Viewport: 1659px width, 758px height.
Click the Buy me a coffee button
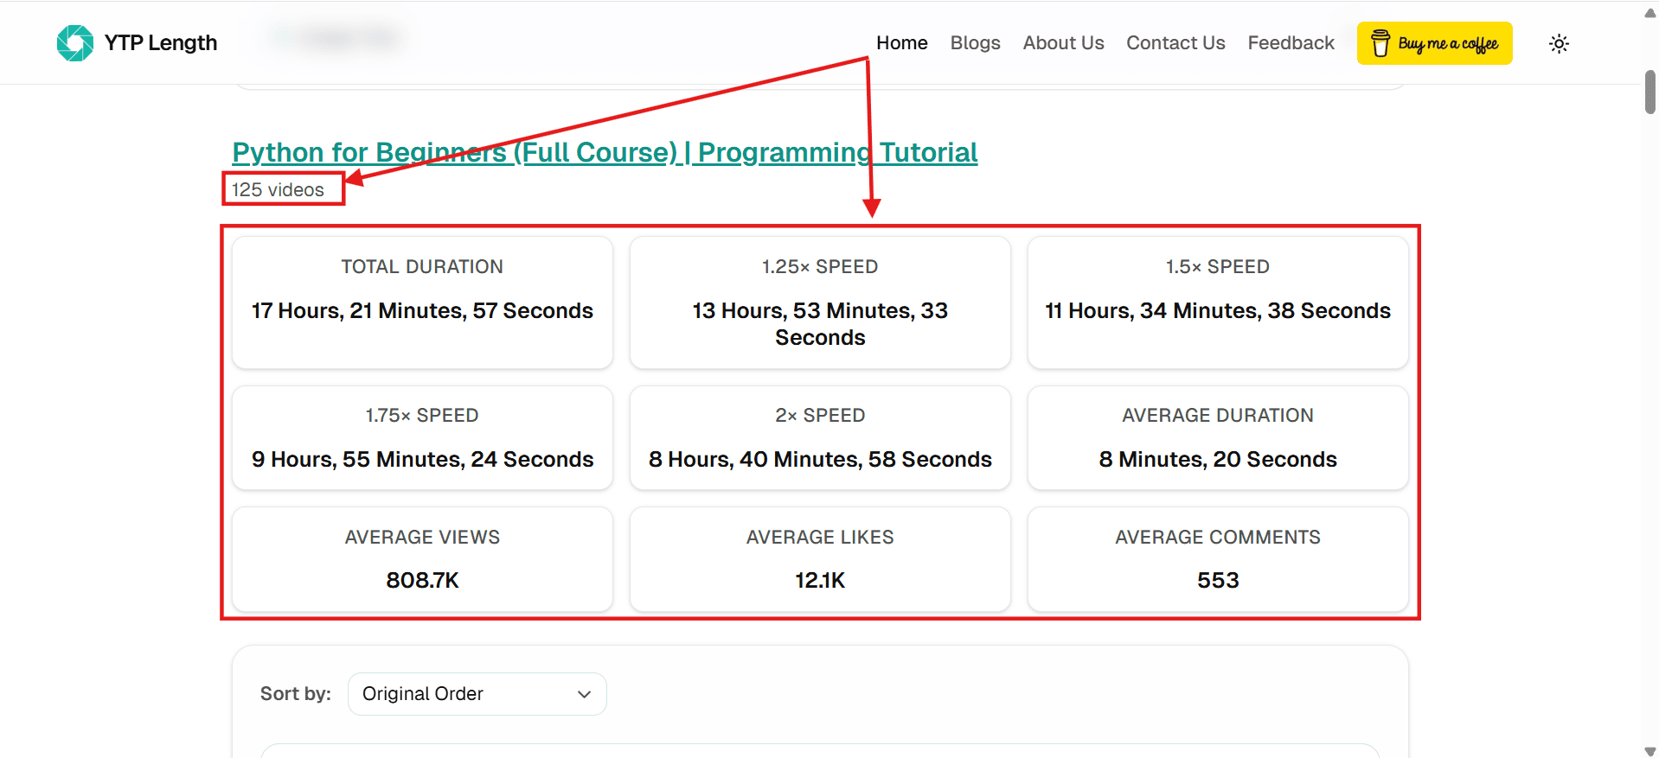pyautogui.click(x=1434, y=43)
